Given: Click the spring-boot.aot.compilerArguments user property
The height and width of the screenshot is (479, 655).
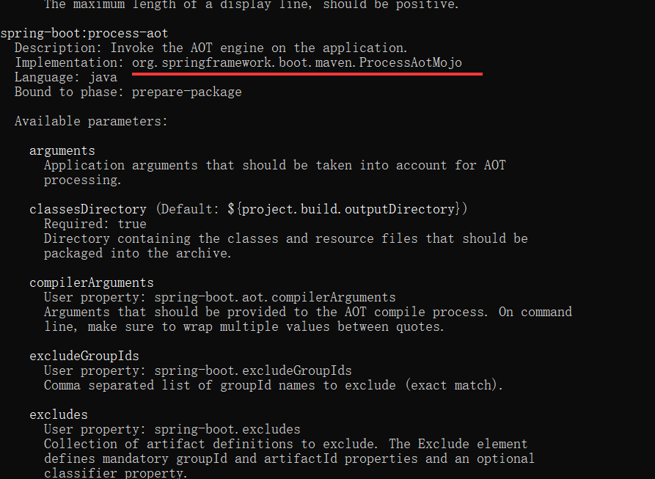Looking at the screenshot, I should point(275,297).
